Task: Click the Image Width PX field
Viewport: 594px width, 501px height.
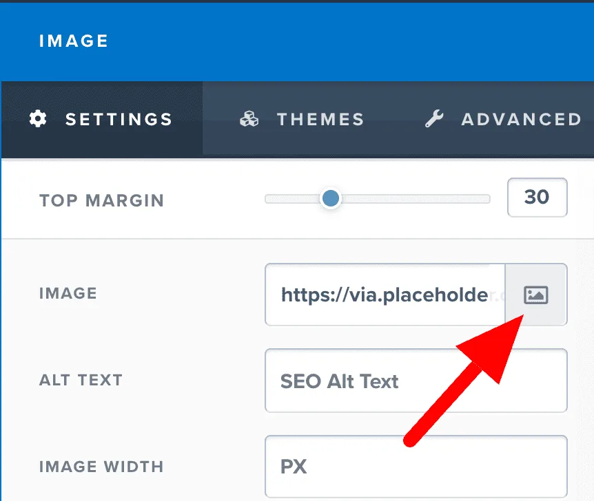Action: coord(416,467)
